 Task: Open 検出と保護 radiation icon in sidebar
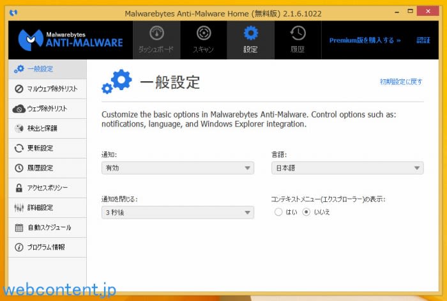click(19, 128)
